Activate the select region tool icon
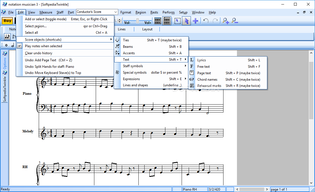The width and height of the screenshot is (315, 192). pos(177,21)
